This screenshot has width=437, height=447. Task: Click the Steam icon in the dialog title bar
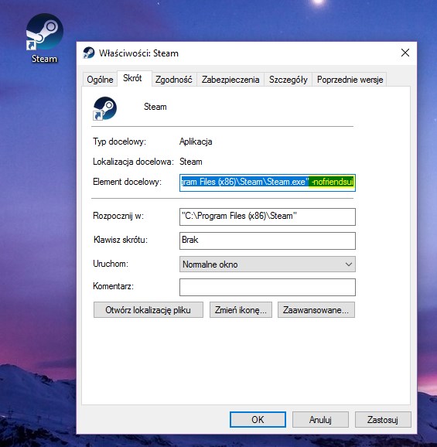tap(89, 53)
